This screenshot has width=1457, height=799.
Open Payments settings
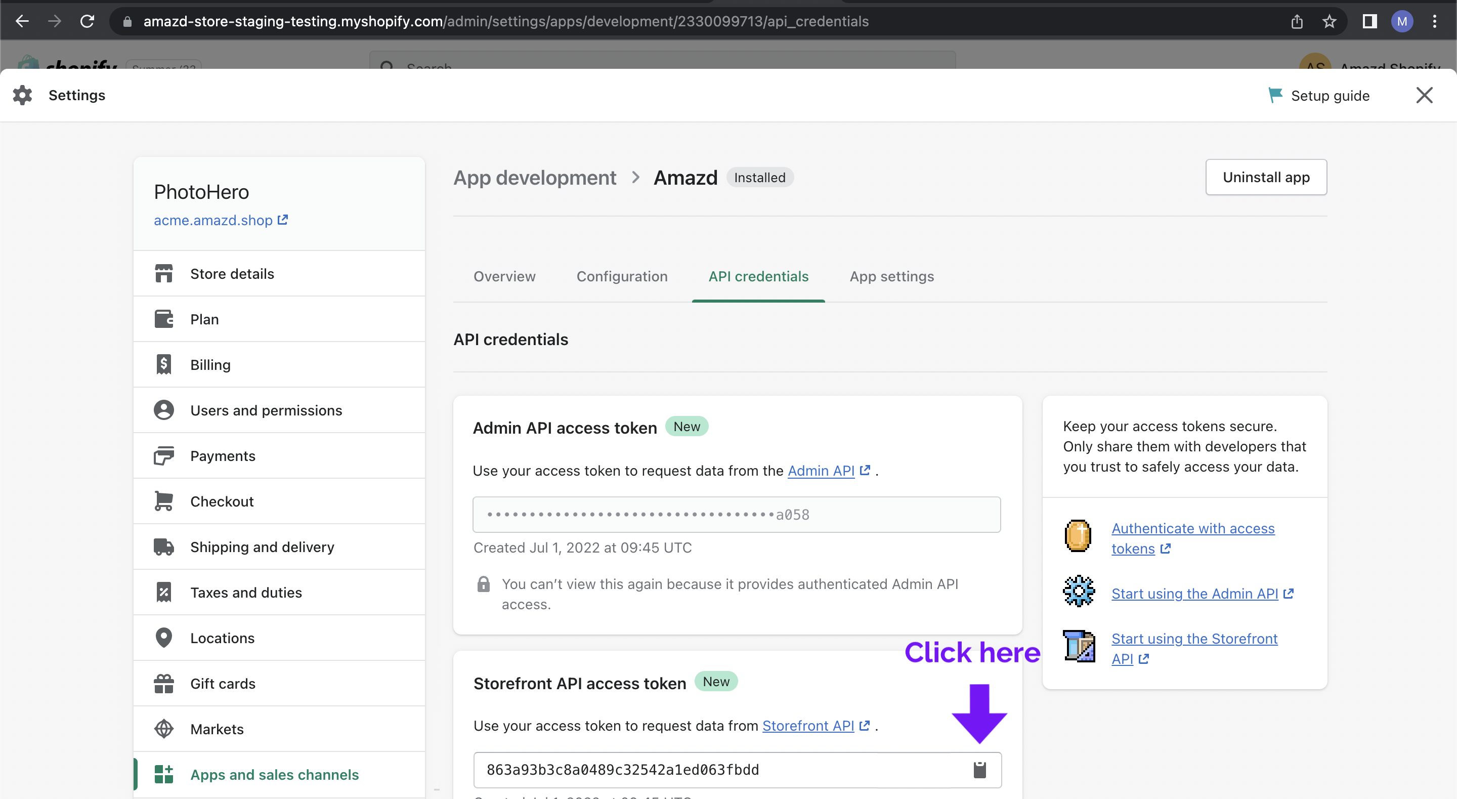[x=279, y=455]
